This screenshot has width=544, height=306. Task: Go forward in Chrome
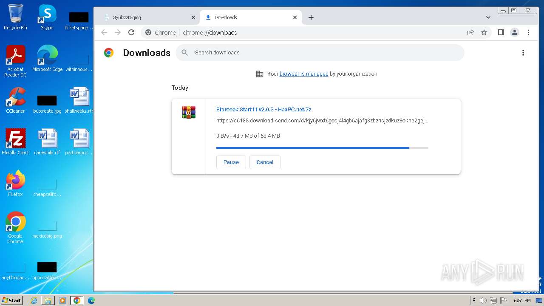pos(118,32)
